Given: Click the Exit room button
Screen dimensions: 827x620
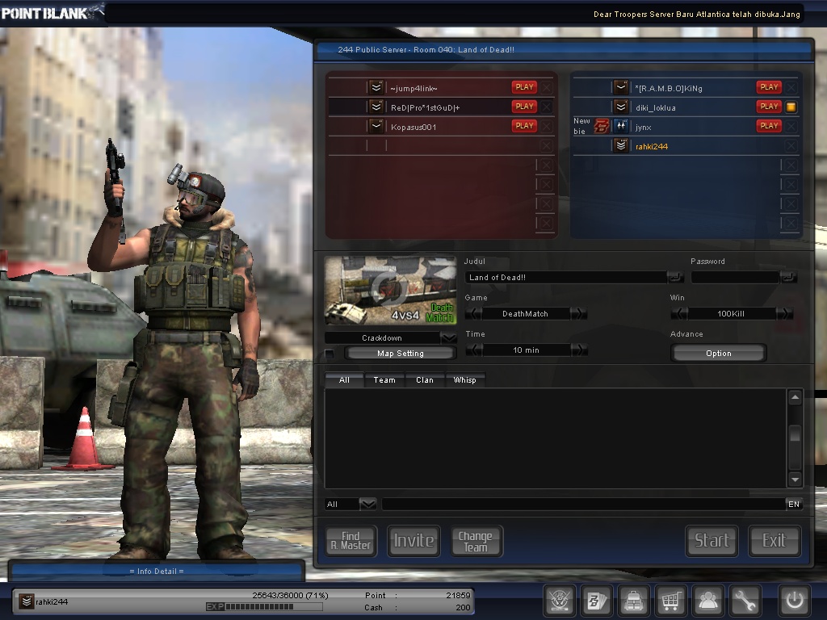Looking at the screenshot, I should pyautogui.click(x=775, y=541).
